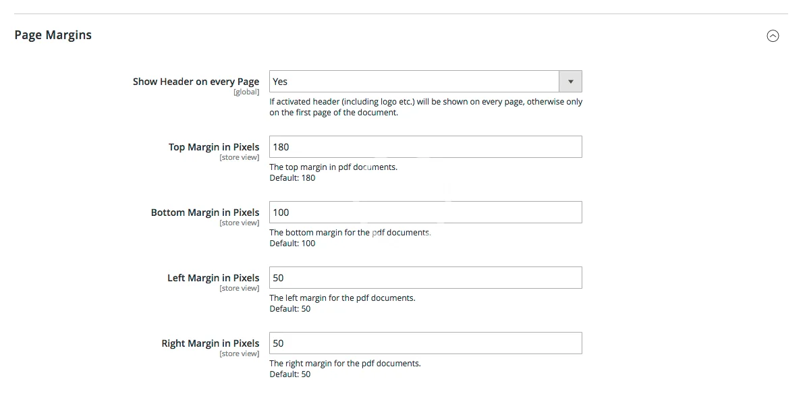Focus the Right Margin in Pixels input

point(425,343)
